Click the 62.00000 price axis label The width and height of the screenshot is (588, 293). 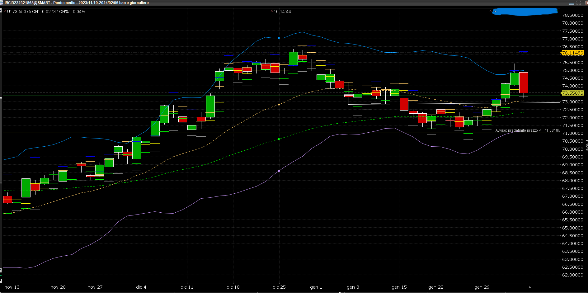coord(572,275)
